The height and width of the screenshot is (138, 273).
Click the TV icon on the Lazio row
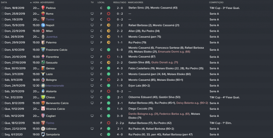pos(92,74)
